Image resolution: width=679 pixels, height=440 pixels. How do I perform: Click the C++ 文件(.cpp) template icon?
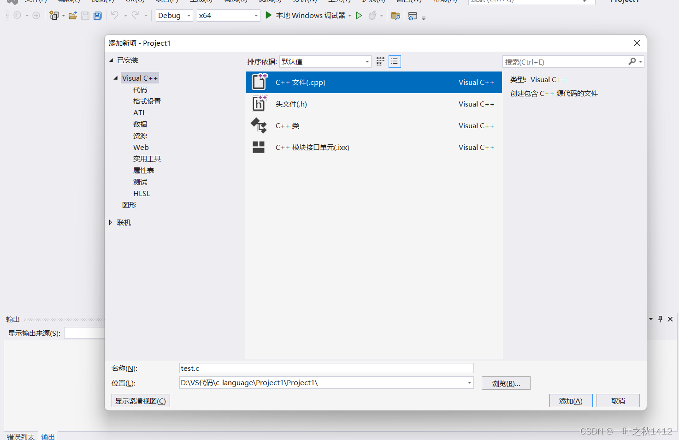coord(259,82)
